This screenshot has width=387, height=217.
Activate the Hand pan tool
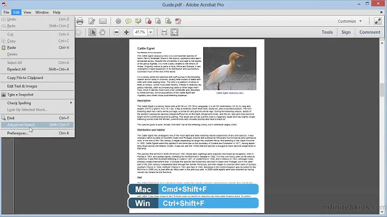tap(102, 32)
